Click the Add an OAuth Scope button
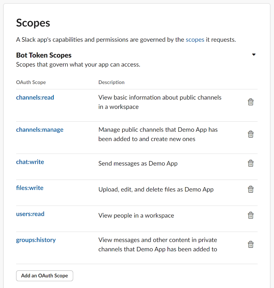274x288 pixels. pyautogui.click(x=45, y=276)
